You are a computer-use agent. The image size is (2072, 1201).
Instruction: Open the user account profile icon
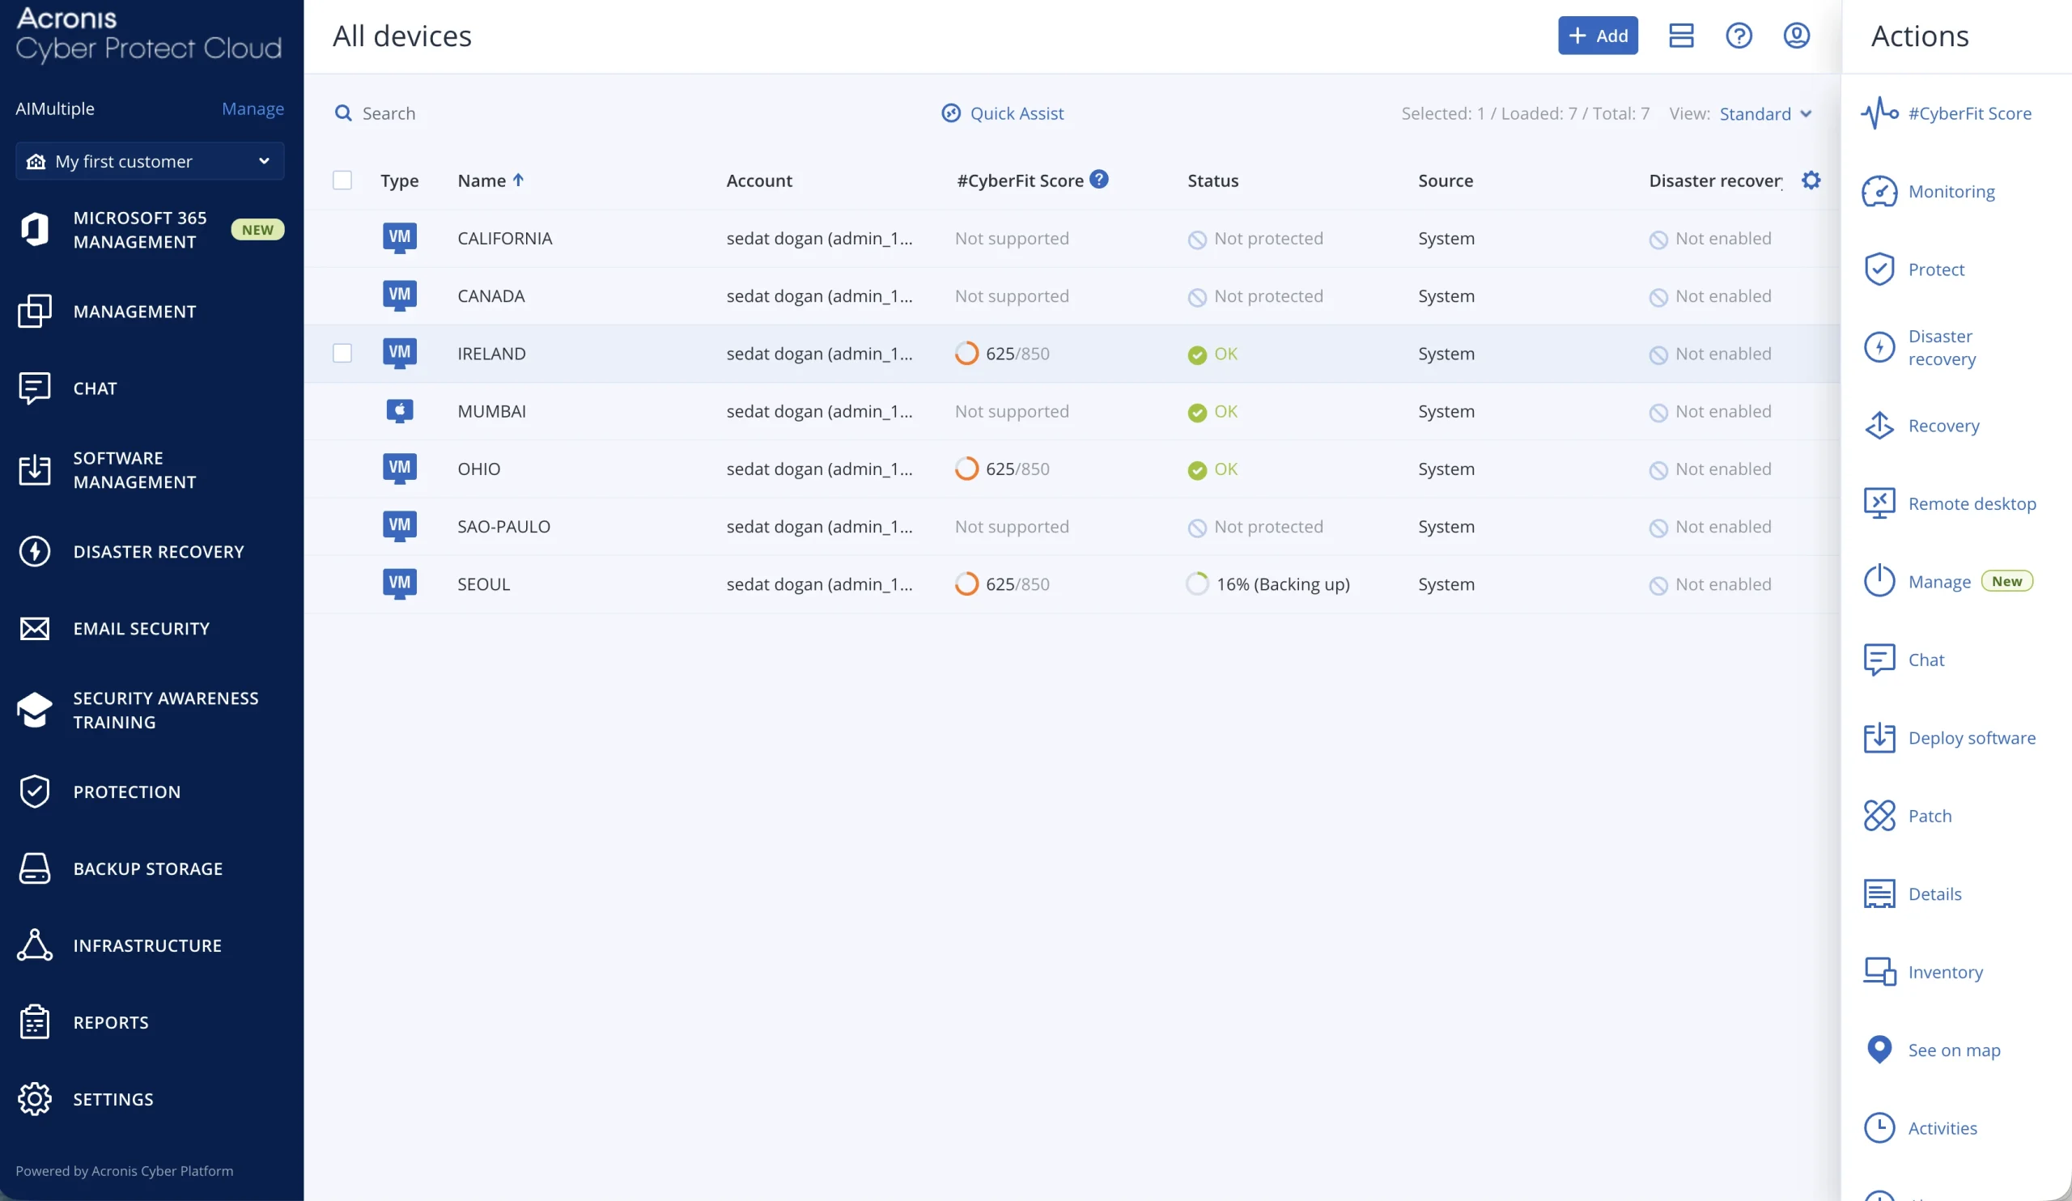[1796, 36]
